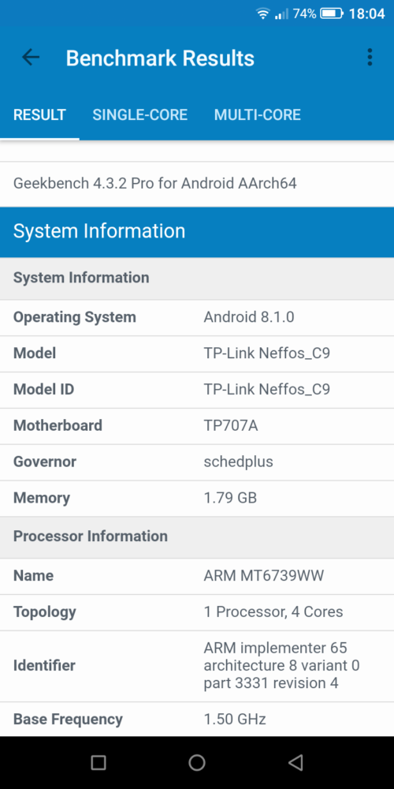The width and height of the screenshot is (394, 789).
Task: Tap the Wi-Fi status icon
Action: [263, 13]
